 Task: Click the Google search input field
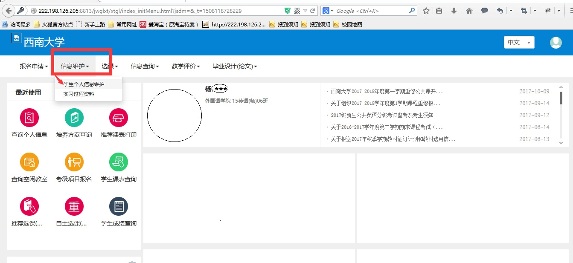pyautogui.click(x=371, y=11)
